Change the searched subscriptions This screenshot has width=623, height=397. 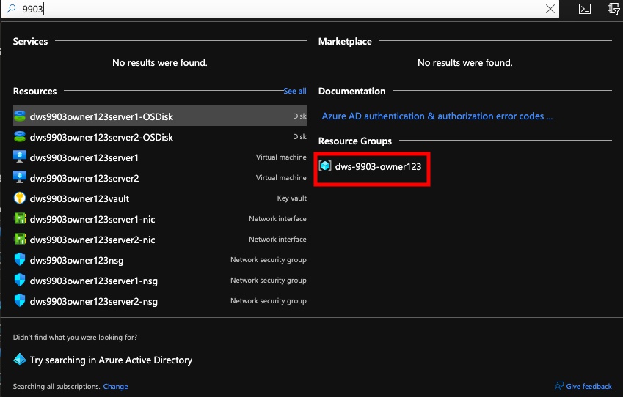pos(115,386)
